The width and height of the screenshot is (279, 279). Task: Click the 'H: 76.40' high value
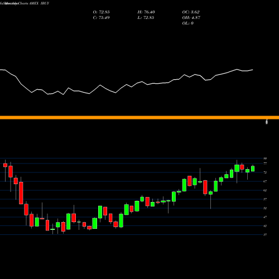[146, 12]
